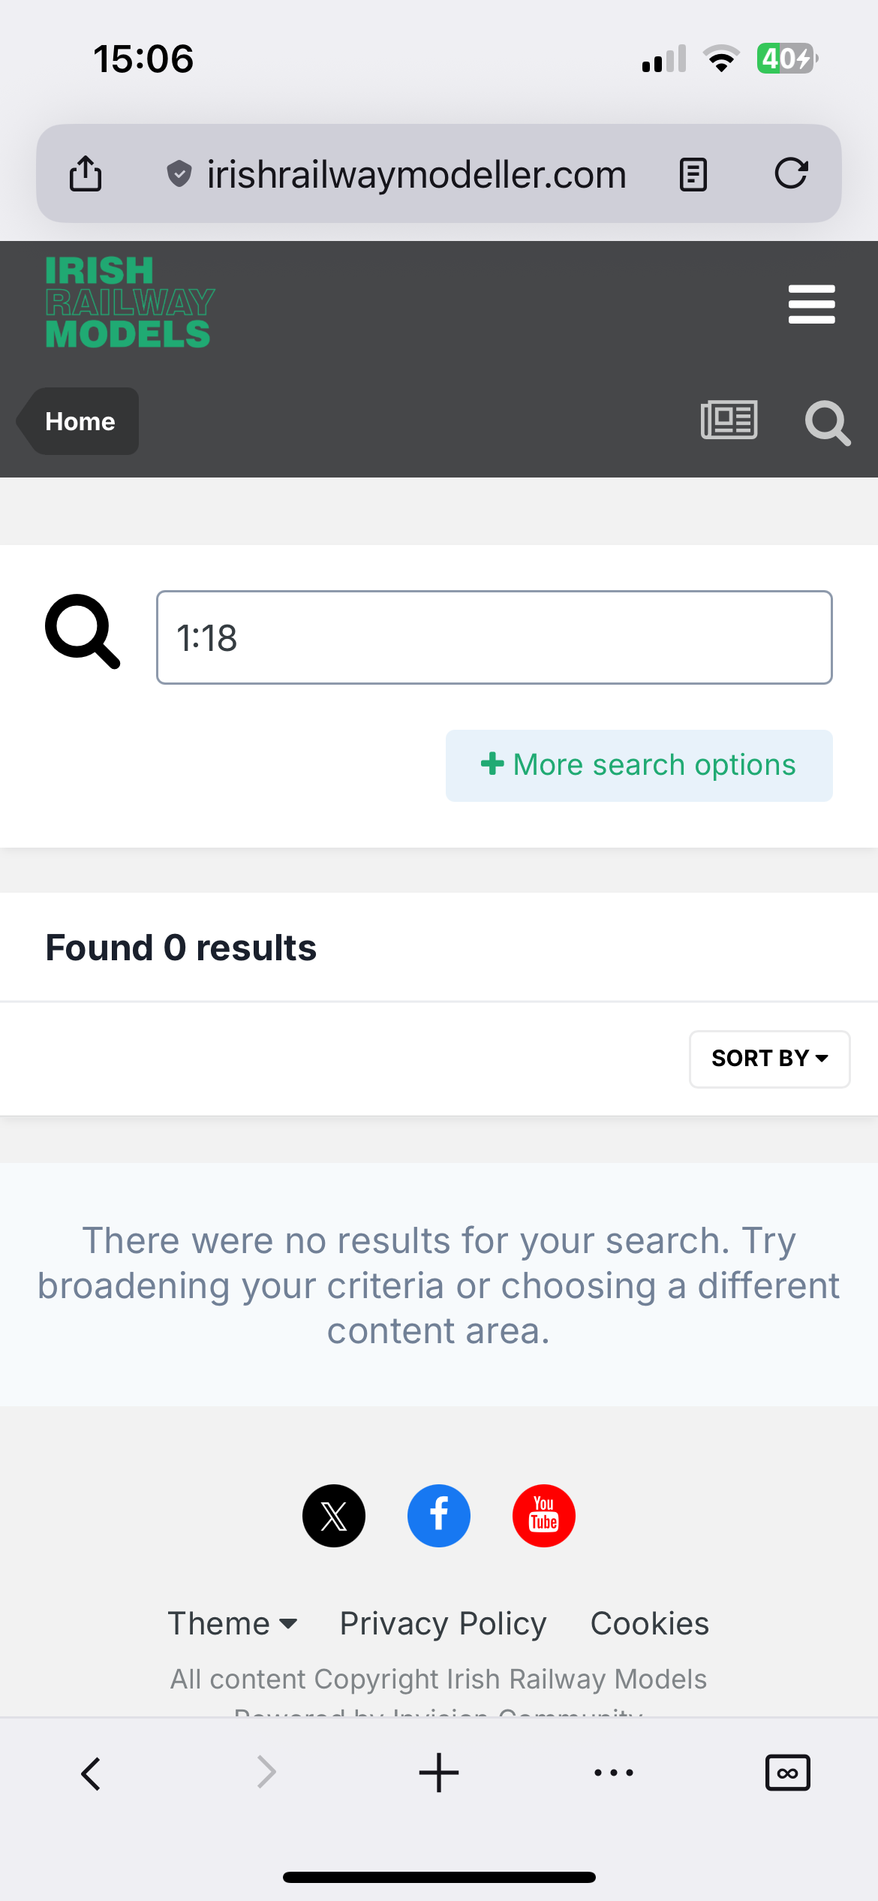
Task: Tap the header search magnifier icon
Action: 827,423
